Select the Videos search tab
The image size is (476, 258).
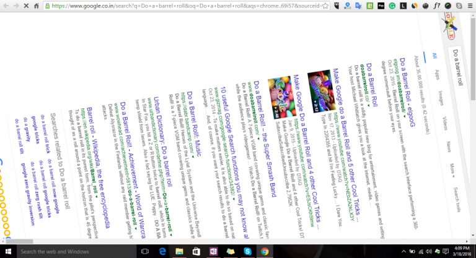[445, 123]
